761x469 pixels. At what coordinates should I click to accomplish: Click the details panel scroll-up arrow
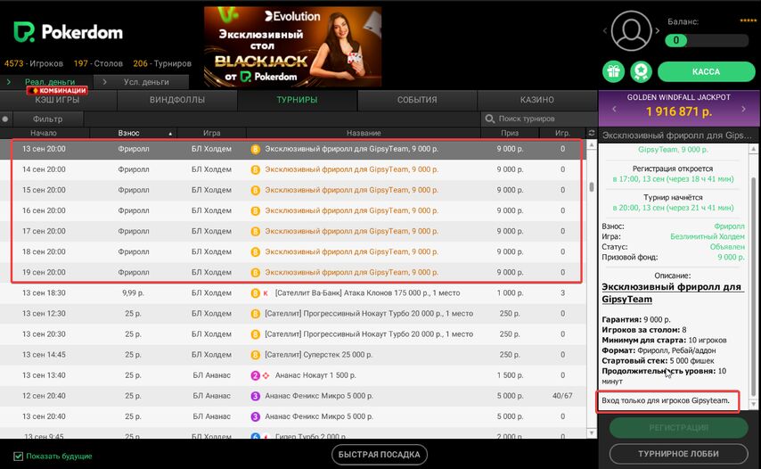coord(753,149)
